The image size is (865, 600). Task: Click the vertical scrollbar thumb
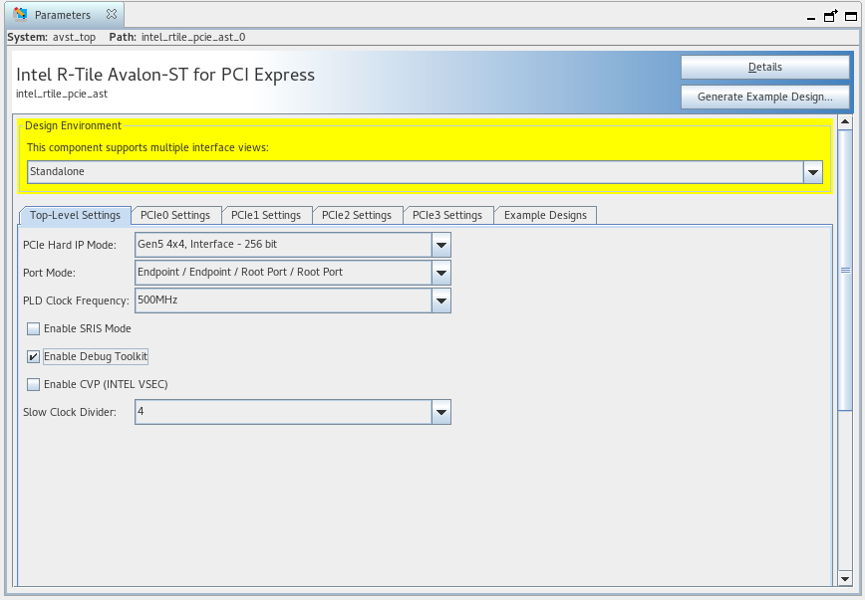click(845, 270)
